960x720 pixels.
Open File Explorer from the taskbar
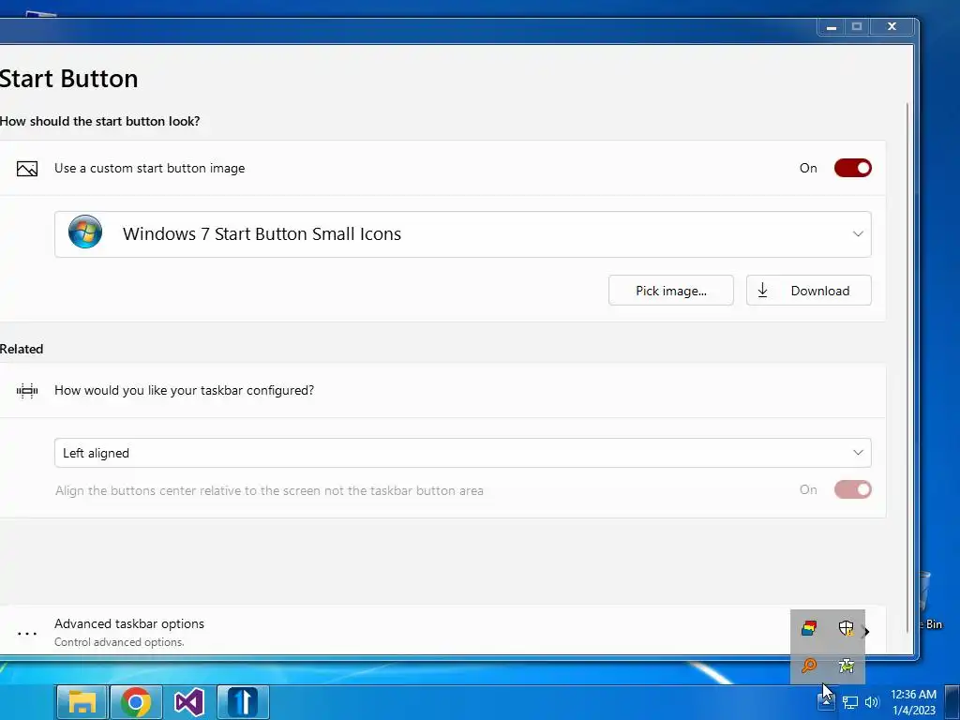82,701
